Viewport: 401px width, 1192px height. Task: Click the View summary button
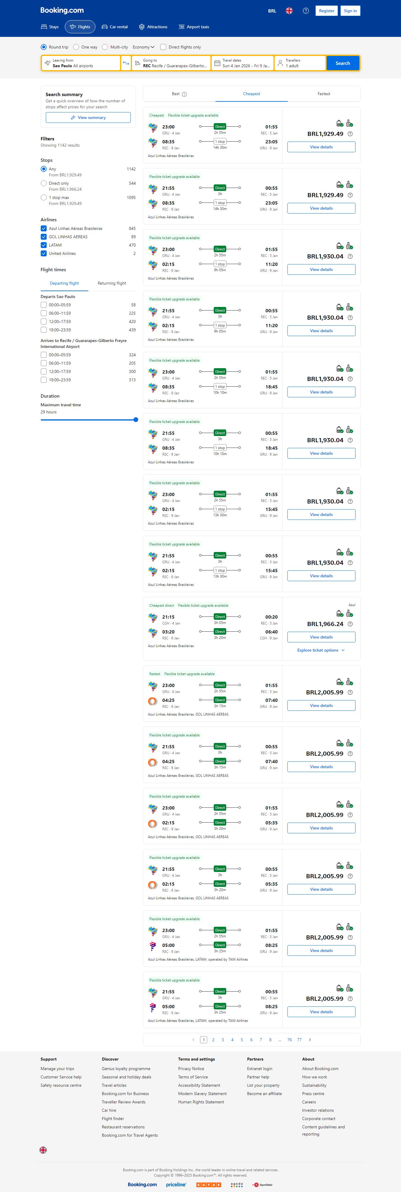(x=88, y=117)
